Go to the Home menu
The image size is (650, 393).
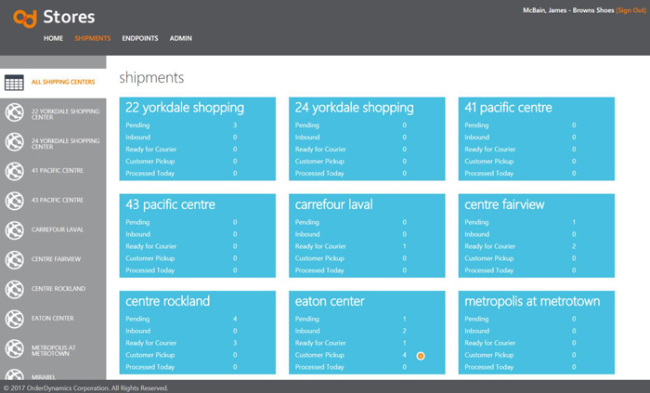point(54,38)
